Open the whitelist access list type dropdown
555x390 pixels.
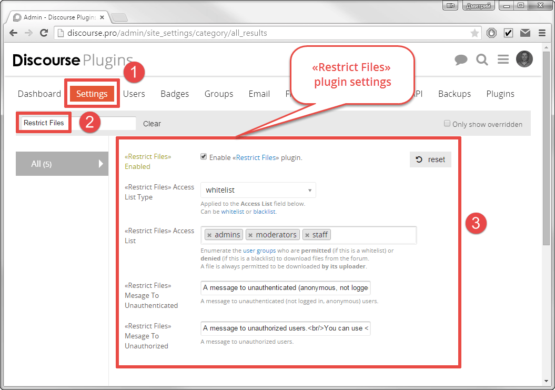click(258, 190)
